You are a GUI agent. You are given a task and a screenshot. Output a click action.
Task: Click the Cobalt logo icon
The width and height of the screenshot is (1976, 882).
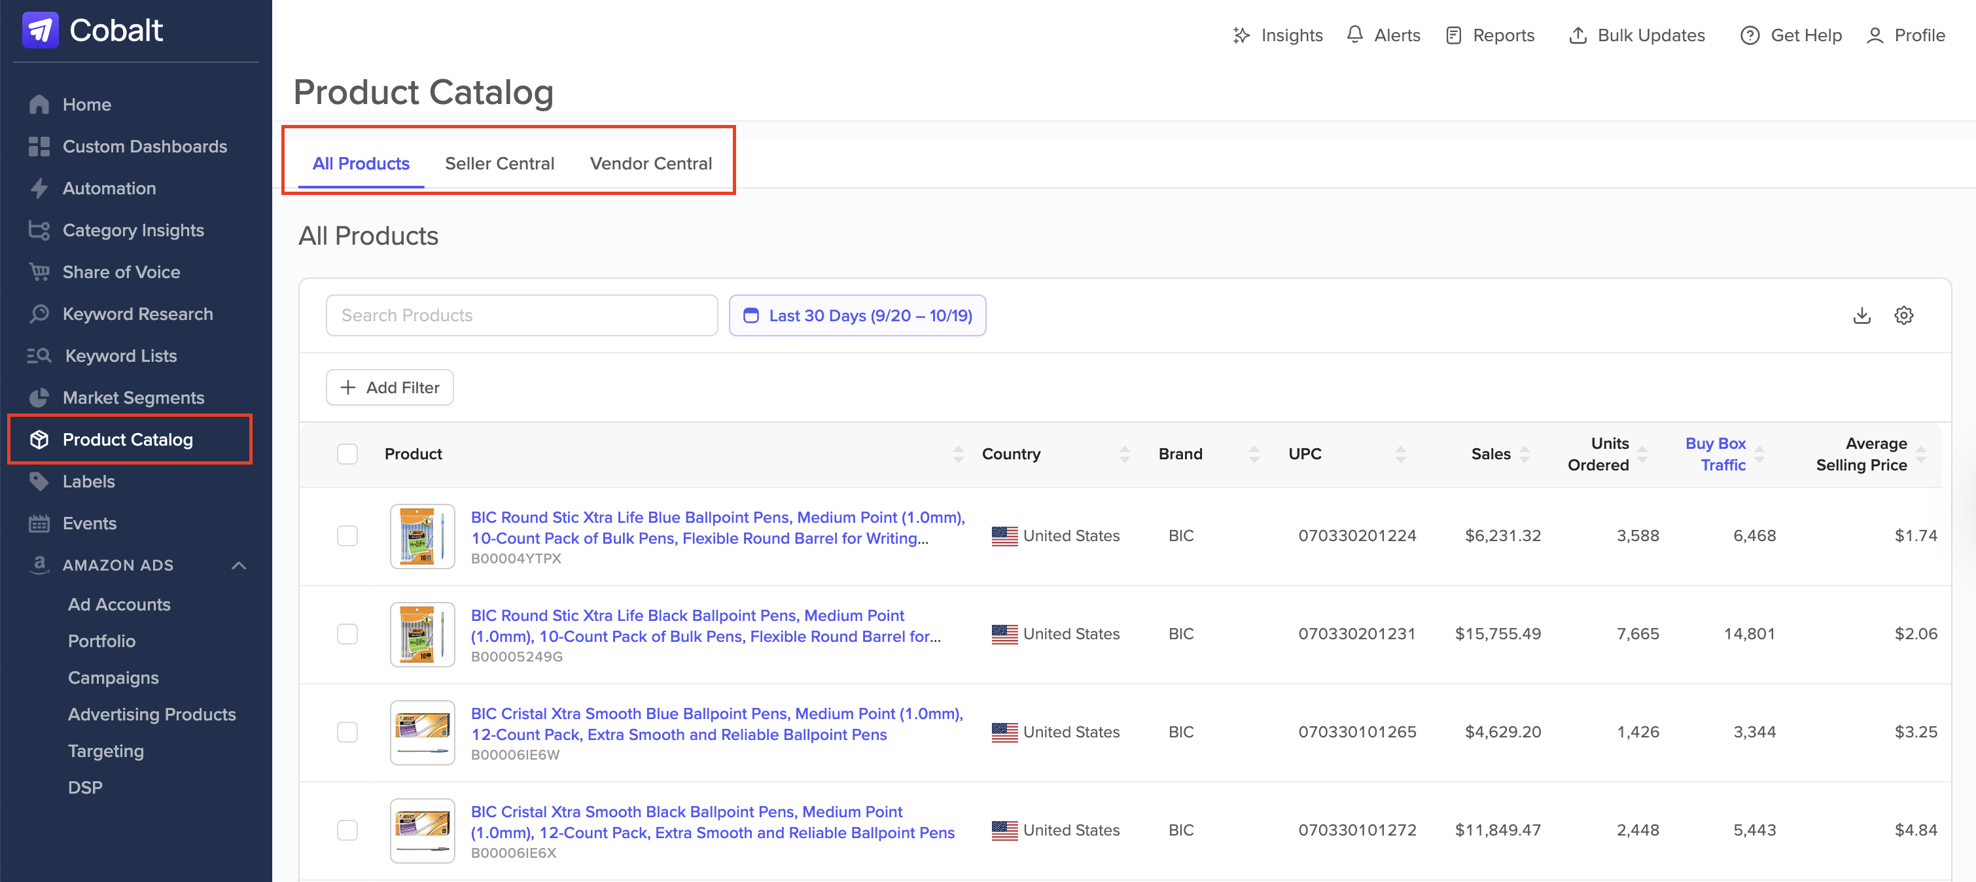(40, 31)
